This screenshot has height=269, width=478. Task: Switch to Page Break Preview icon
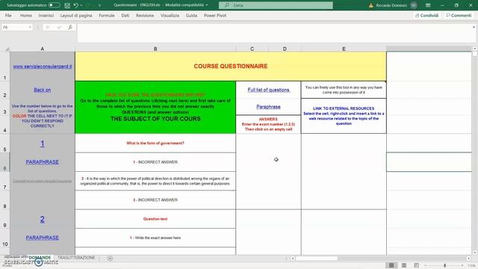(x=416, y=265)
